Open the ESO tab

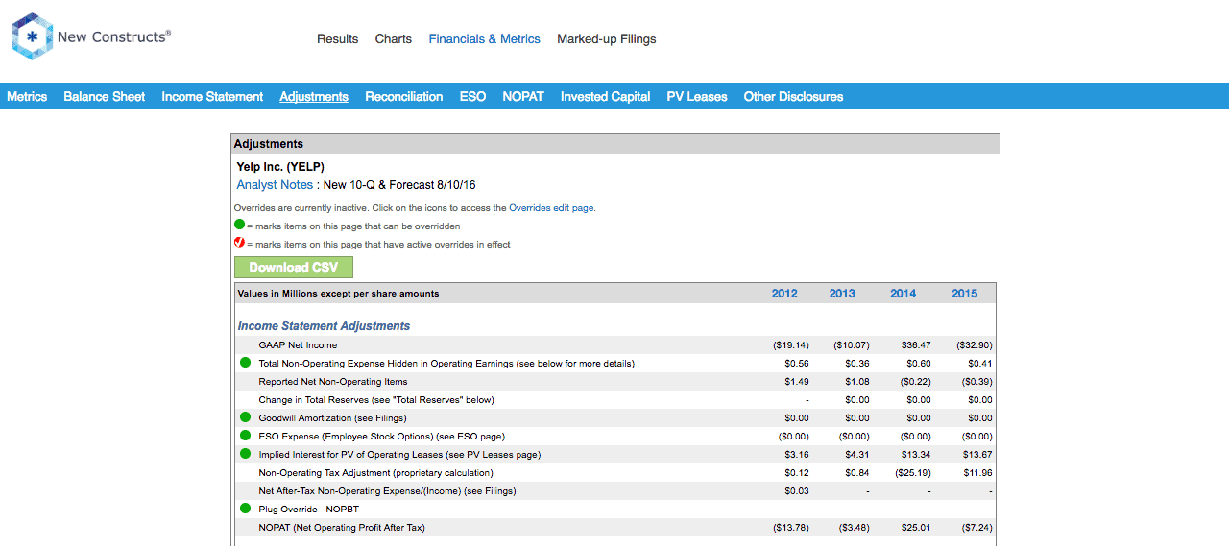[x=472, y=96]
